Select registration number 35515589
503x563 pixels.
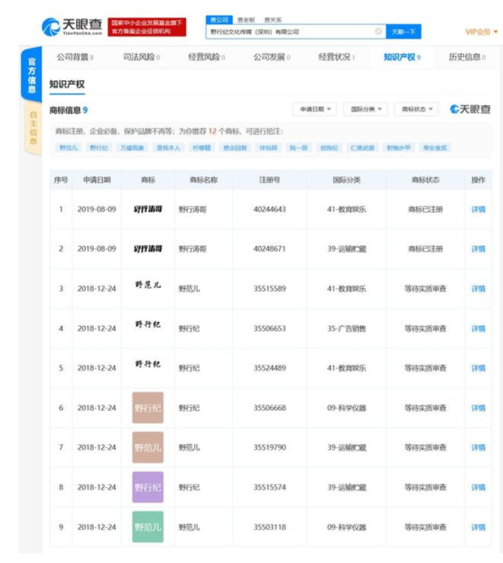(269, 289)
